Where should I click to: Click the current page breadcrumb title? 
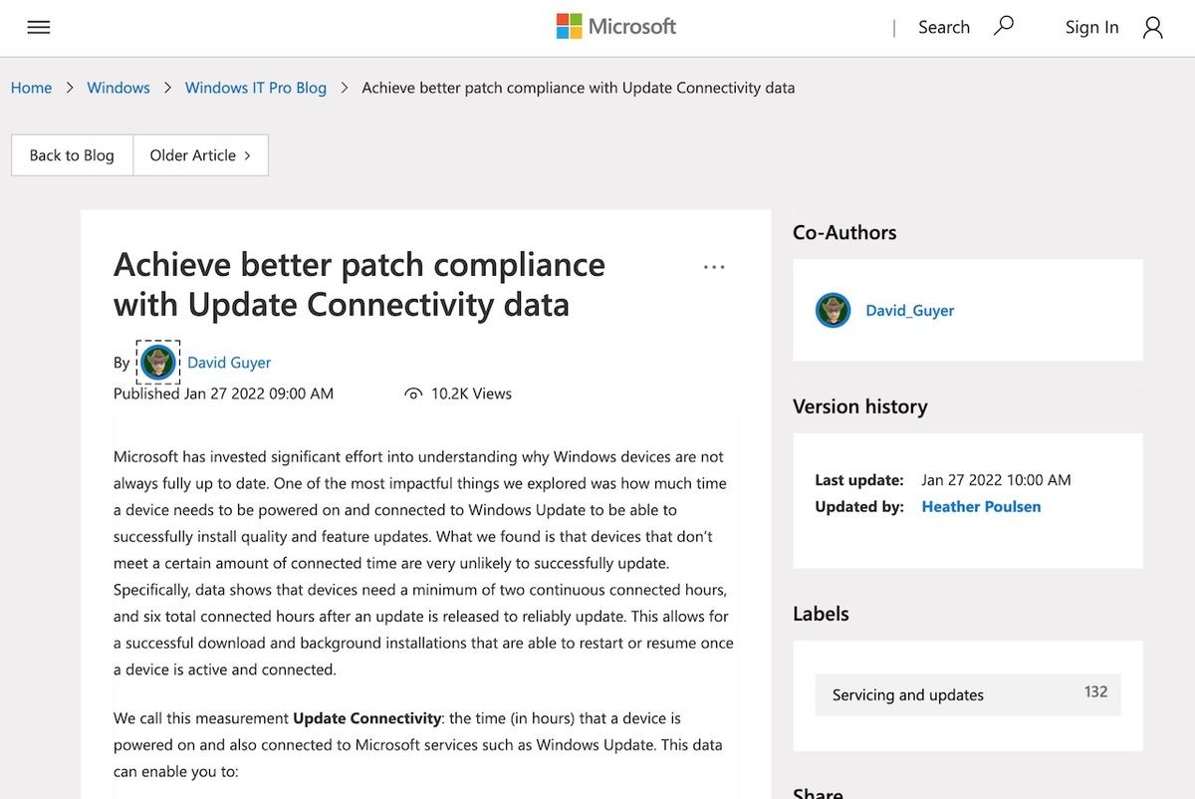coord(579,88)
